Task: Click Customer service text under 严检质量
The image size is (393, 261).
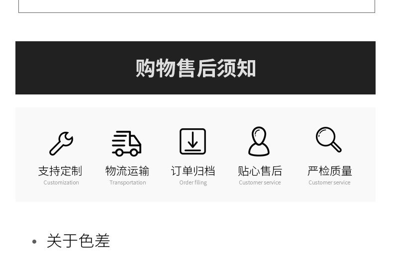Action: pos(329,182)
